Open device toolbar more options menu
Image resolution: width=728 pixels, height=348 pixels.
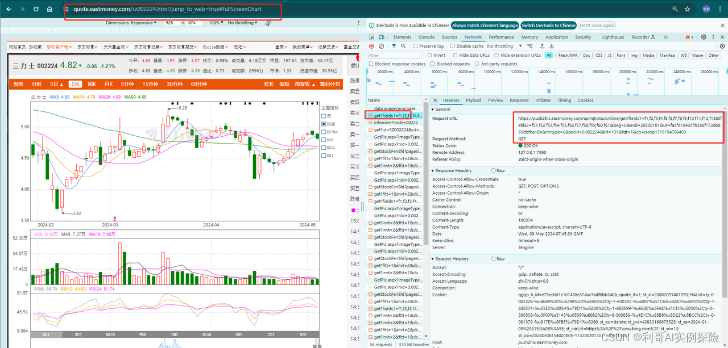point(359,23)
